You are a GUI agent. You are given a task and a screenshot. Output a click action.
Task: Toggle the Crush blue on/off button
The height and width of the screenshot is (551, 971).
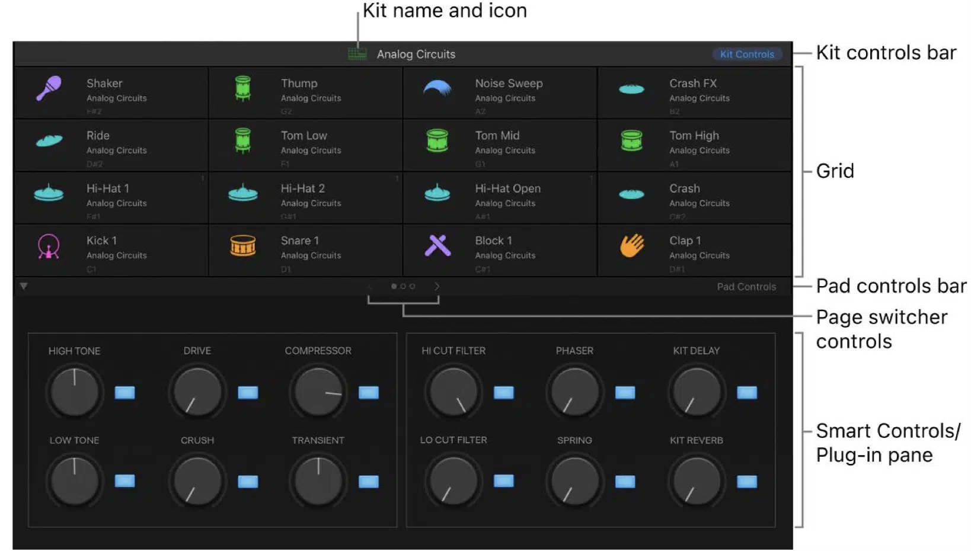pyautogui.click(x=248, y=482)
